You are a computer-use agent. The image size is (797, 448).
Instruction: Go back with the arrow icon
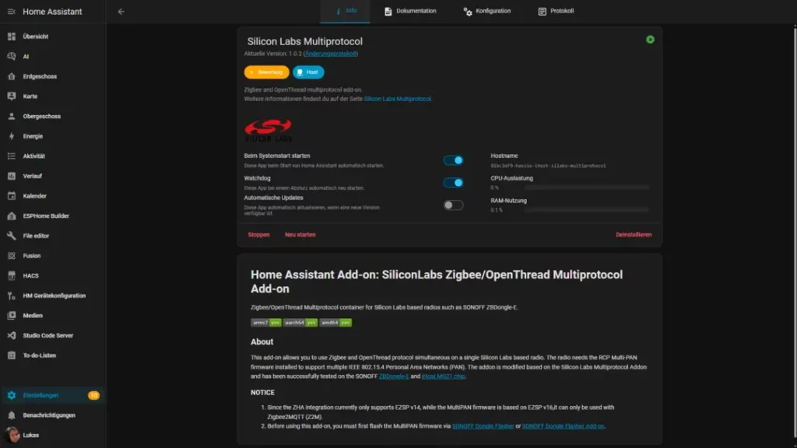(121, 11)
